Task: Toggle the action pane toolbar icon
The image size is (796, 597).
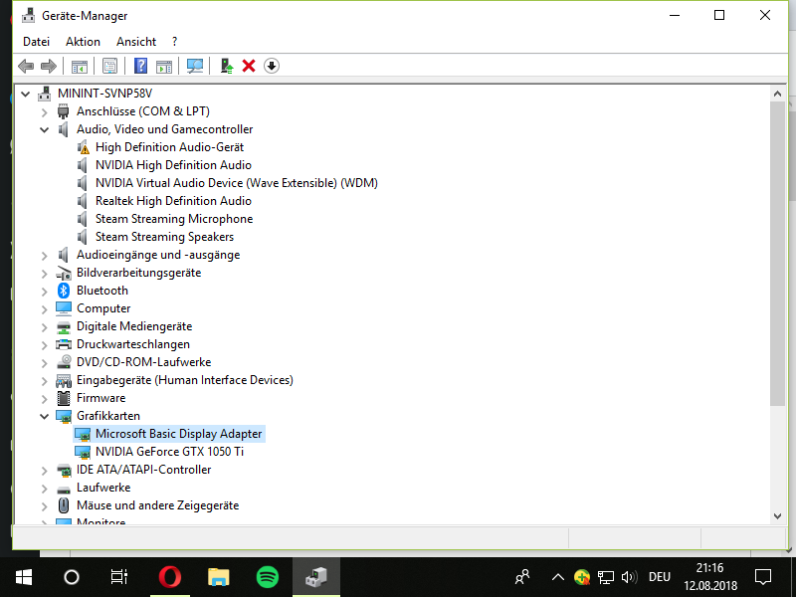Action: (x=164, y=66)
